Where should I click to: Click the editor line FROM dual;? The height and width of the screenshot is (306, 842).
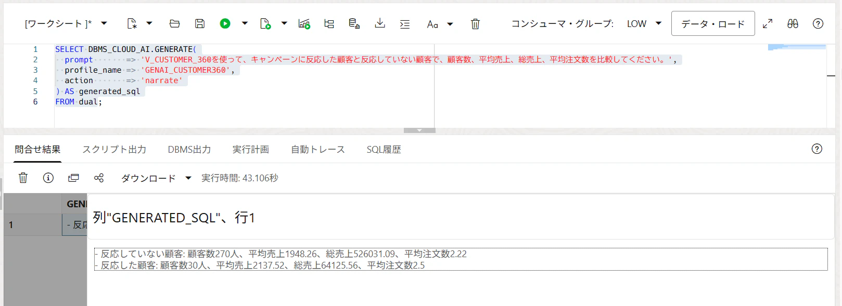(x=79, y=102)
